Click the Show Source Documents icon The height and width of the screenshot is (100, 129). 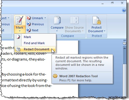pyautogui.click(x=74, y=20)
